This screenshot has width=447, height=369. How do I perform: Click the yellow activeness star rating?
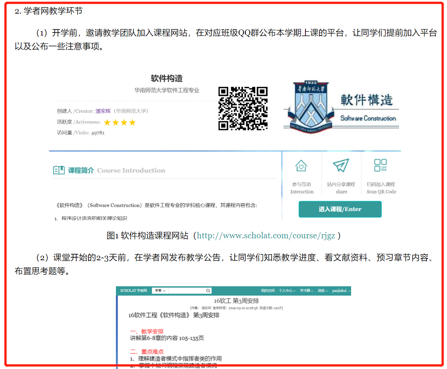pyautogui.click(x=119, y=122)
